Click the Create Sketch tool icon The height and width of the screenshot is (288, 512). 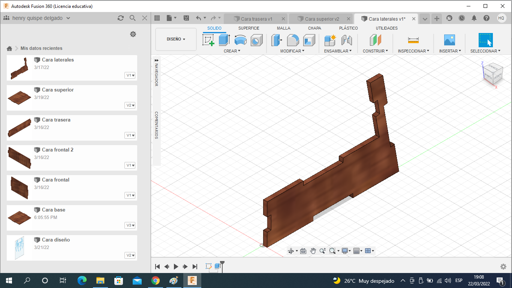click(x=208, y=40)
